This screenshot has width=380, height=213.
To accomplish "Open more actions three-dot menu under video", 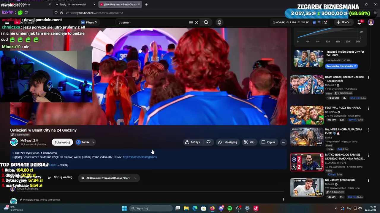I will point(284,142).
